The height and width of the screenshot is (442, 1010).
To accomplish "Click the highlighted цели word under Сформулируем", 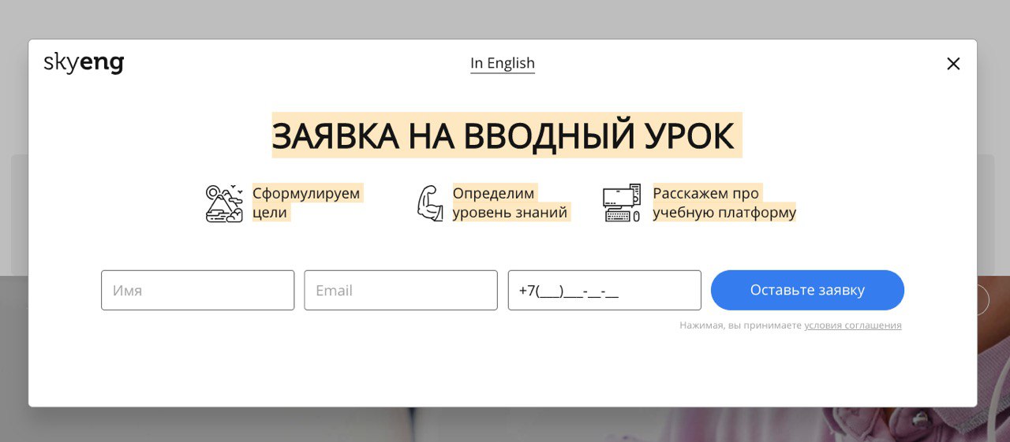I will [271, 213].
